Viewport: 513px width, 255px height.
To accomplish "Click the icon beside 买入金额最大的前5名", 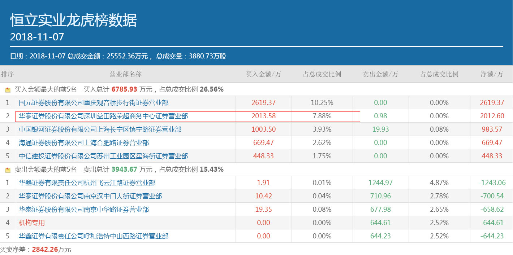I will pyautogui.click(x=8, y=90).
